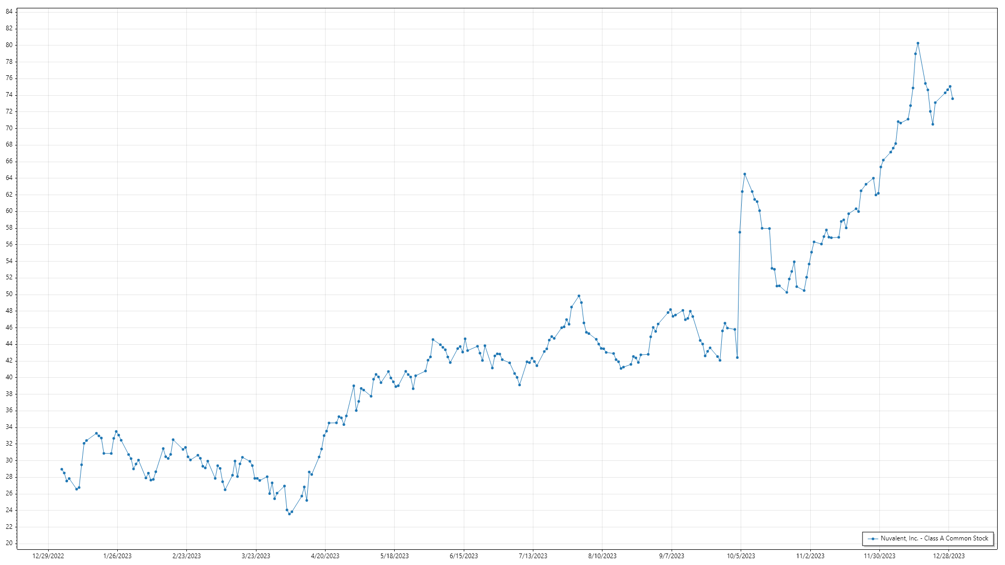
Task: Click the 4/20/2023 x-axis date label
Action: coord(325,556)
